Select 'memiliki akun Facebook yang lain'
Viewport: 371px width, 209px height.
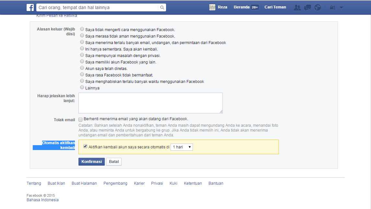[x=82, y=62]
